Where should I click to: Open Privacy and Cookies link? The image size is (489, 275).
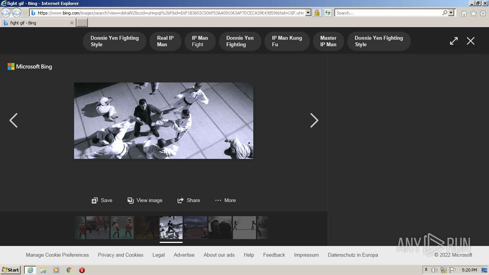[x=121, y=255]
